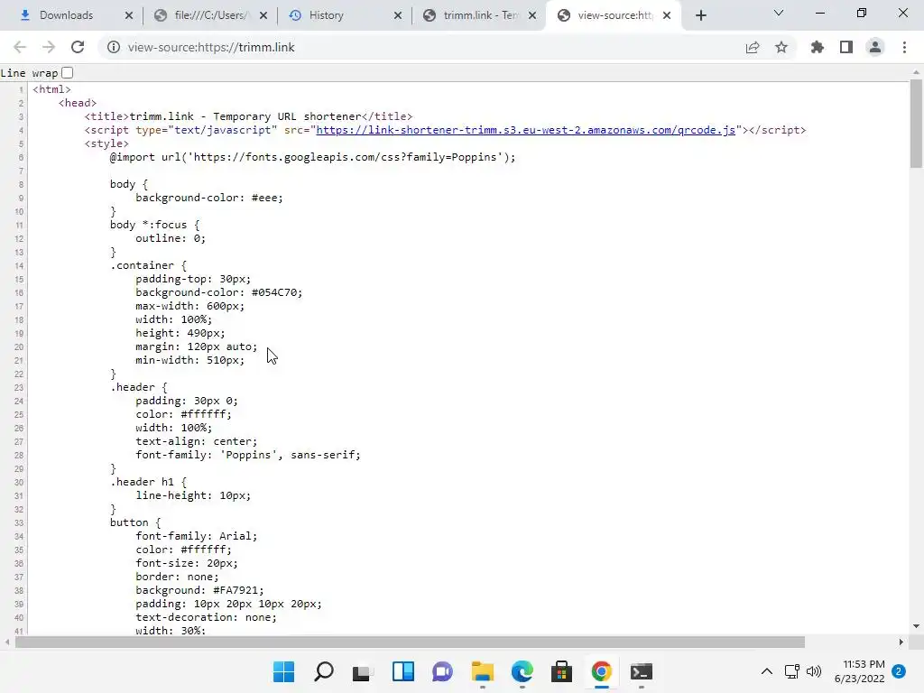The height and width of the screenshot is (693, 924).
Task: Open File Explorer from taskbar
Action: [483, 671]
